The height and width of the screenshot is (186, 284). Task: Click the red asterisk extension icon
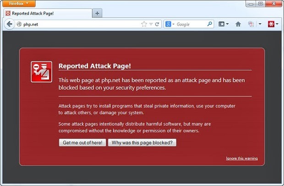[x=271, y=24]
